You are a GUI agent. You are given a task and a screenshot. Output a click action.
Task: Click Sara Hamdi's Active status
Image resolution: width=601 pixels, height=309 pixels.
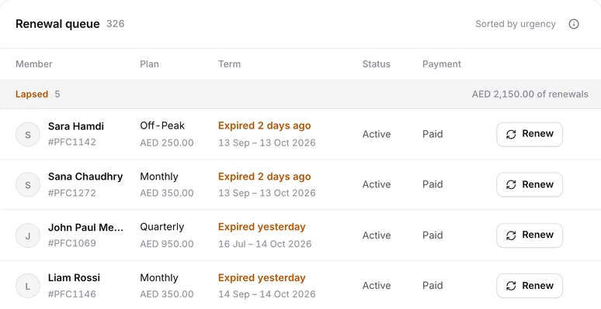tap(377, 134)
